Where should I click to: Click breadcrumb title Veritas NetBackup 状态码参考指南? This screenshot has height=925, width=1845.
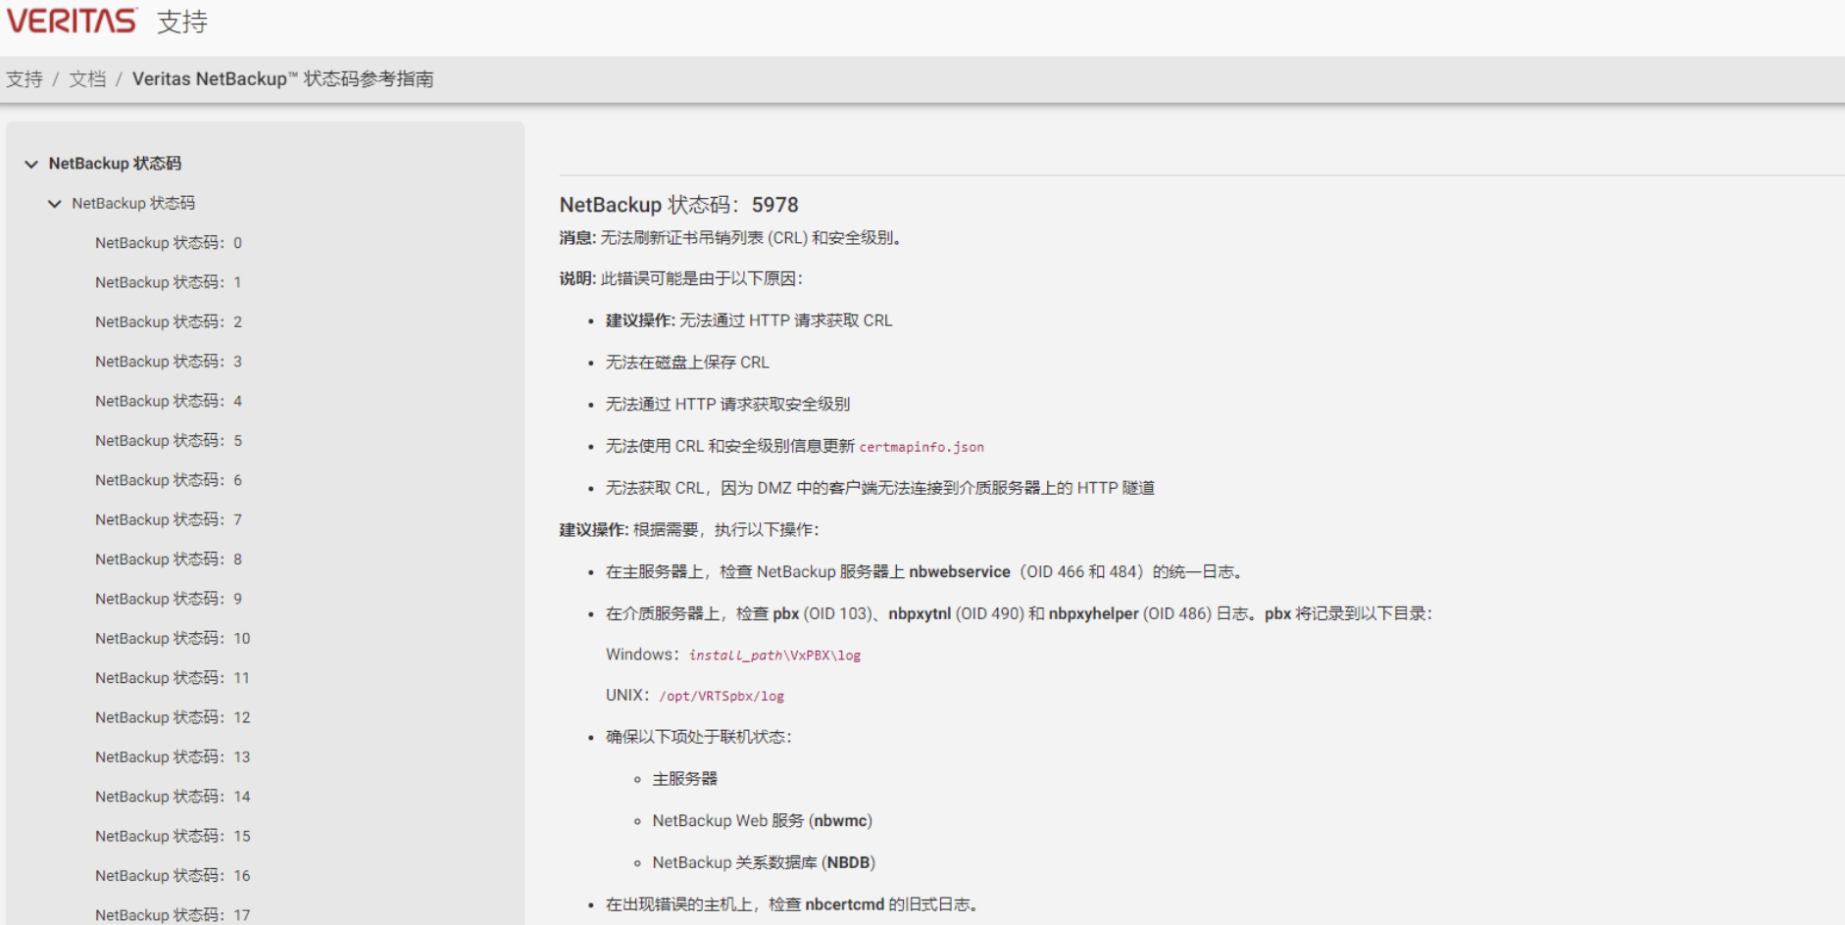coord(283,79)
